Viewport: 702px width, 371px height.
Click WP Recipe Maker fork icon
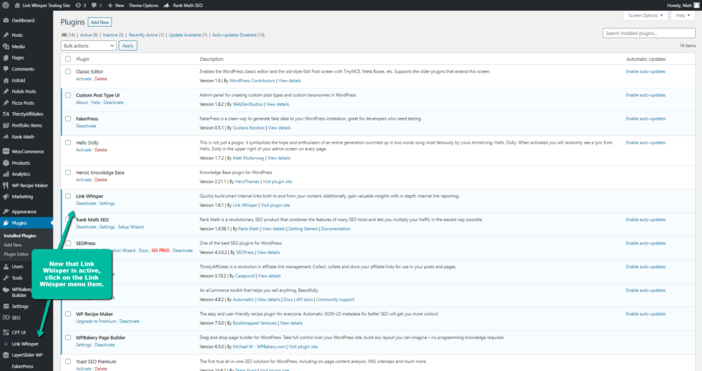coord(5,186)
